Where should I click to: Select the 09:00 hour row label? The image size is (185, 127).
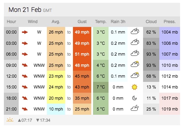pyautogui.click(x=11, y=65)
